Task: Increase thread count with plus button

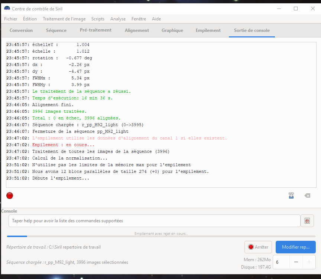Action: pos(309,262)
